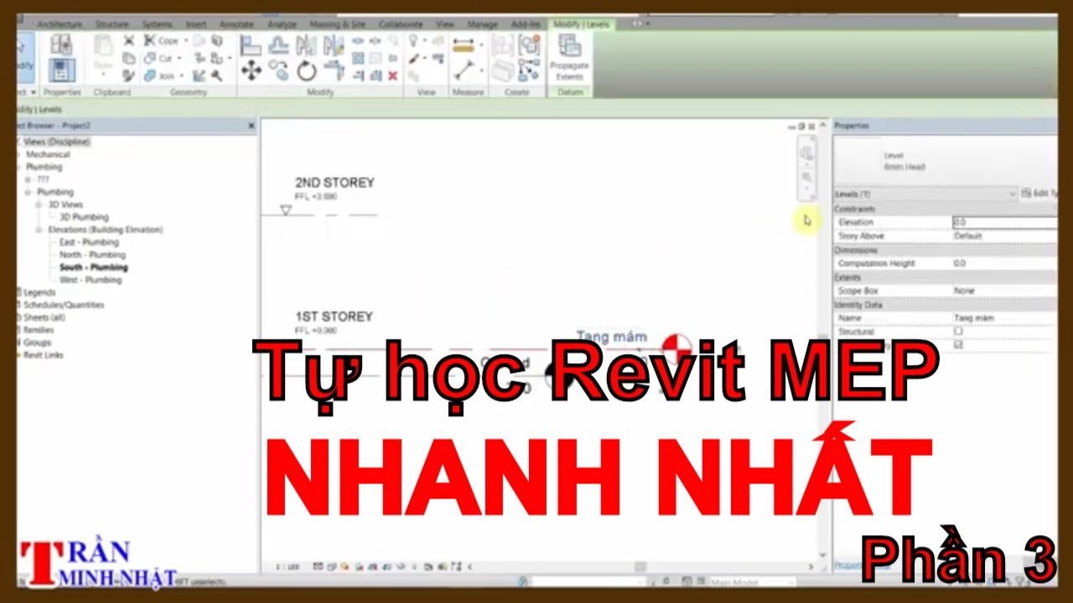The image size is (1073, 603).
Task: Click the lightbulb Hide in View icon
Action: tap(414, 40)
